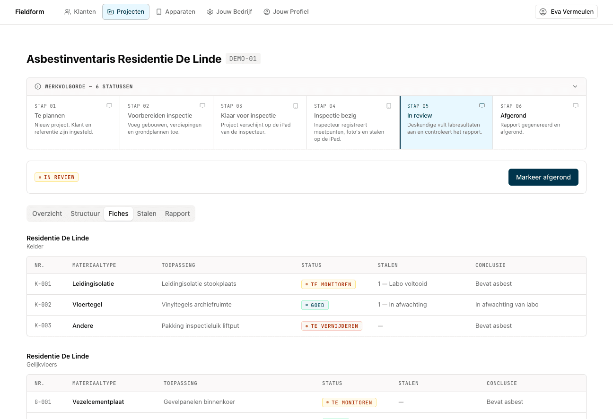Click the project title Asbestinventaris Residentie De Linde
Screen dimensions: 613x419
tap(124, 59)
